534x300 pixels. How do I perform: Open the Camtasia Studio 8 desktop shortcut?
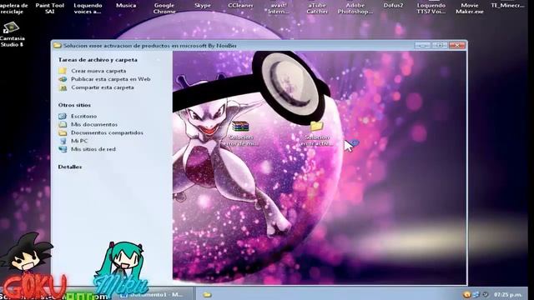(12, 34)
